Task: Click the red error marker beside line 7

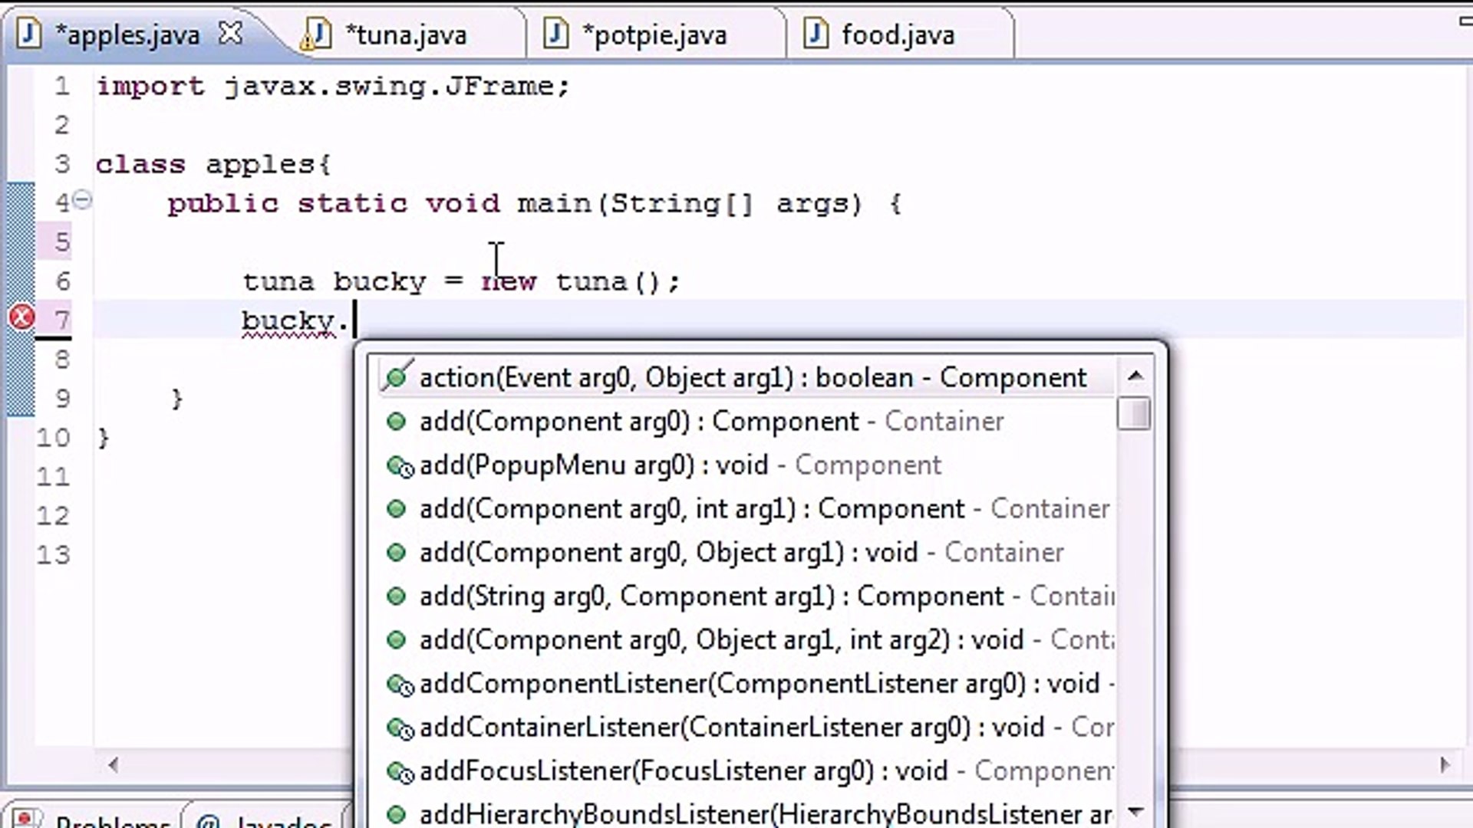Action: point(20,317)
